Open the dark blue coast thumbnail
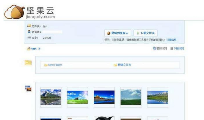 [104, 97]
